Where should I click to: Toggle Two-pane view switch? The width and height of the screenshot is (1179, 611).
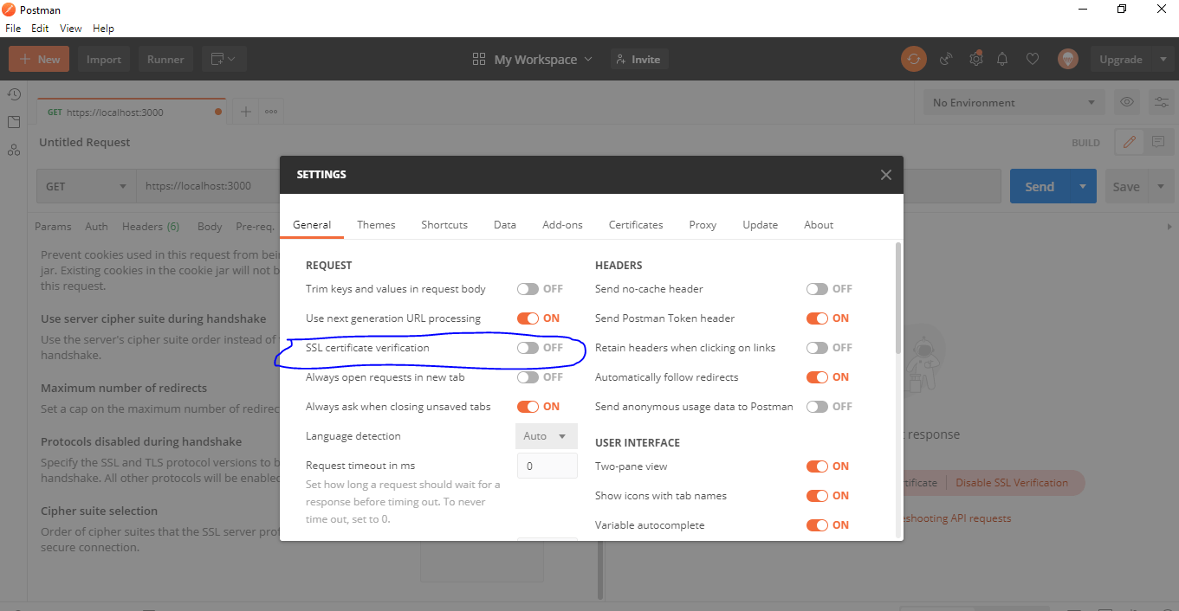pos(817,466)
